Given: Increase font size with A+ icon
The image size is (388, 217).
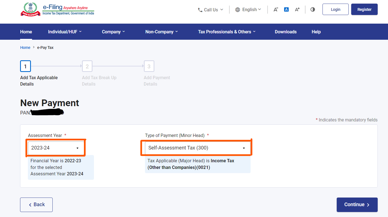Looking at the screenshot, I should [x=297, y=9].
